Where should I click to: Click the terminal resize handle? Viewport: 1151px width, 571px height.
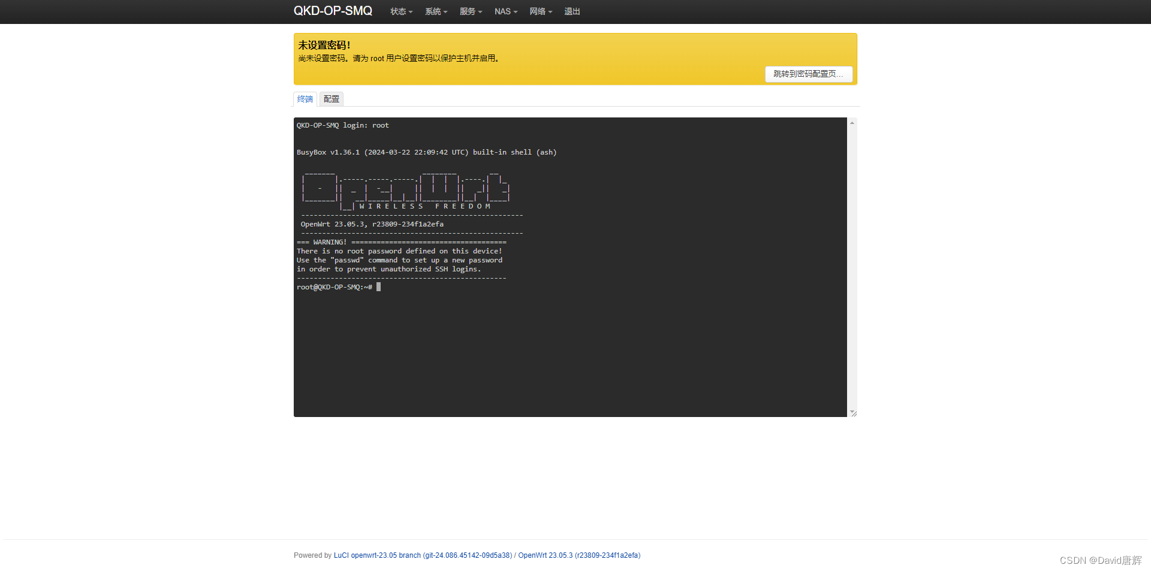pyautogui.click(x=853, y=412)
